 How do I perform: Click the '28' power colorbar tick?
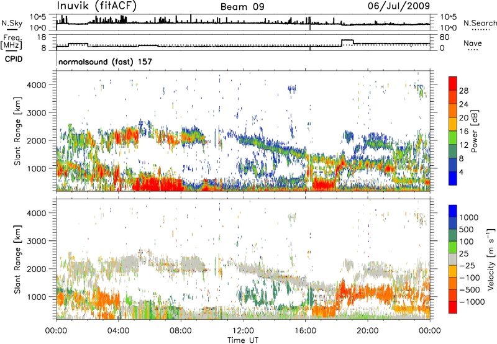tap(463, 91)
